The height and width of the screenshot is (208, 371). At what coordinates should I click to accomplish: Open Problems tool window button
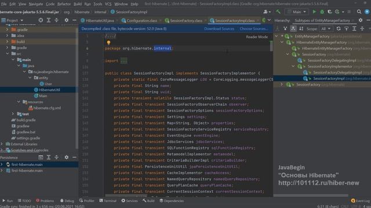click(45, 200)
